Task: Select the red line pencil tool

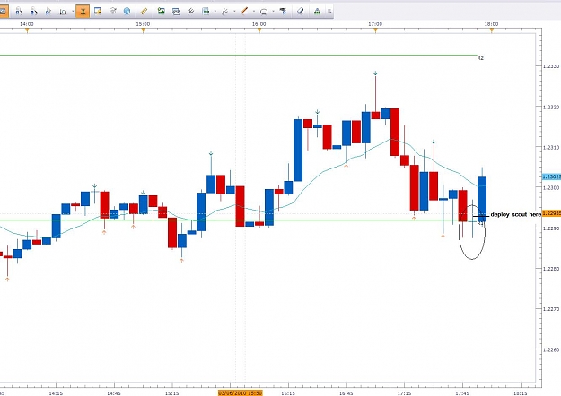Action: point(244,12)
